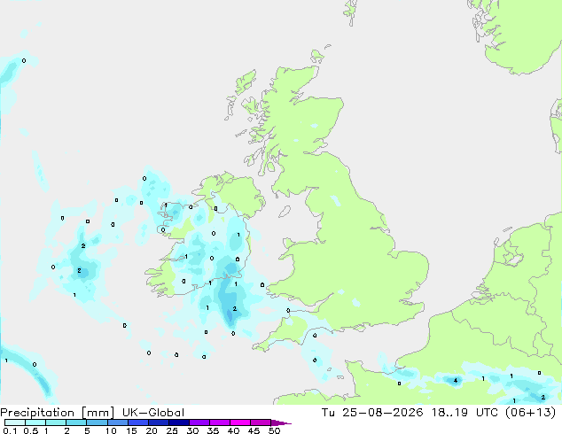The height and width of the screenshot is (434, 562).
Task: Click the 1–2 mm legend color box
Action: click(x=56, y=422)
